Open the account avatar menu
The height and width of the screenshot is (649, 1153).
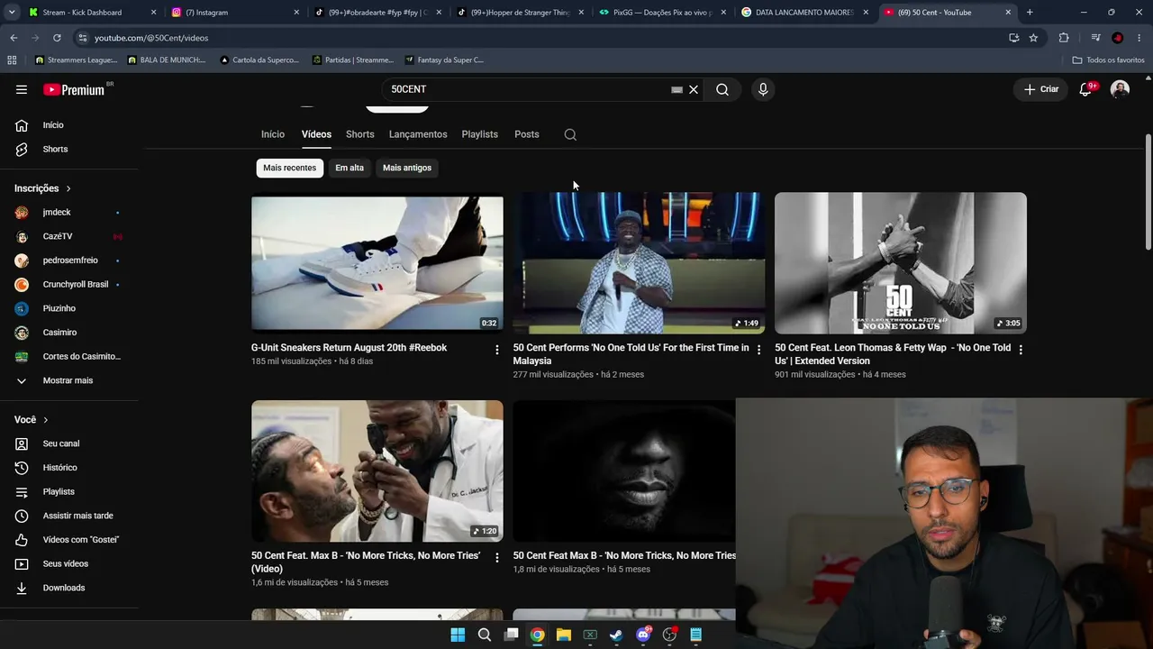1120,89
